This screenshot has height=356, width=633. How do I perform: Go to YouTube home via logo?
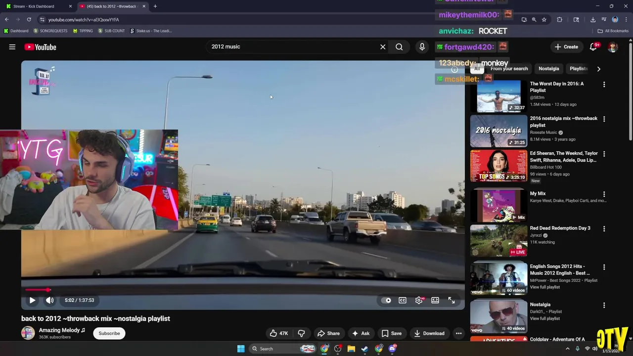tap(41, 47)
